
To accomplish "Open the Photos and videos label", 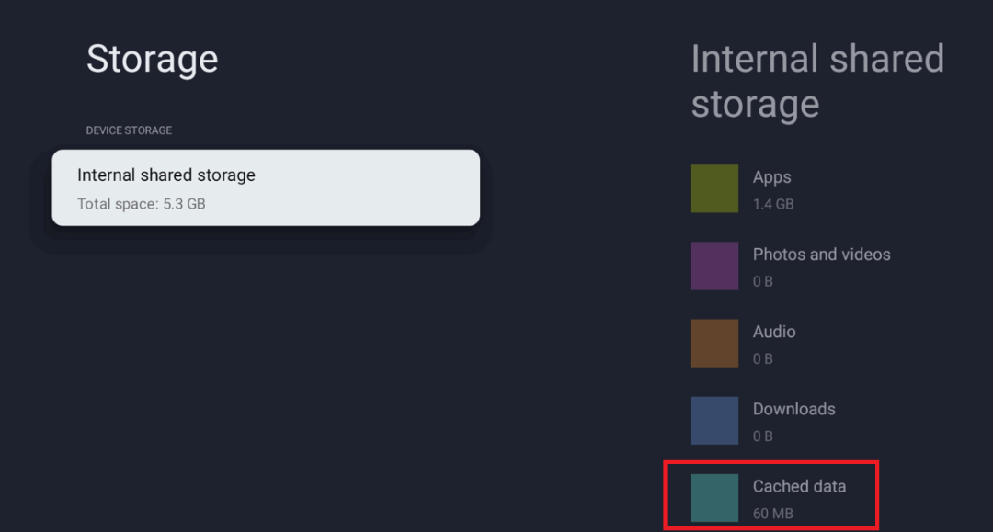I will pyautogui.click(x=821, y=255).
